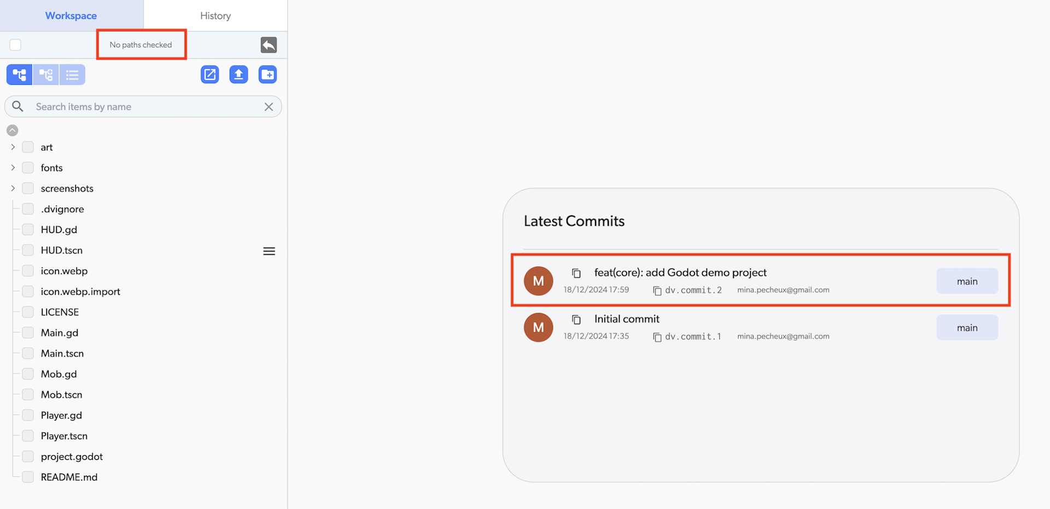The width and height of the screenshot is (1050, 509).
Task: Switch to flat list view icon
Action: click(72, 75)
